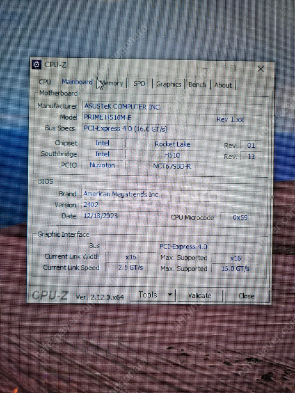Click the Rev 1.xx field
The height and width of the screenshot is (393, 295).
[x=230, y=119]
